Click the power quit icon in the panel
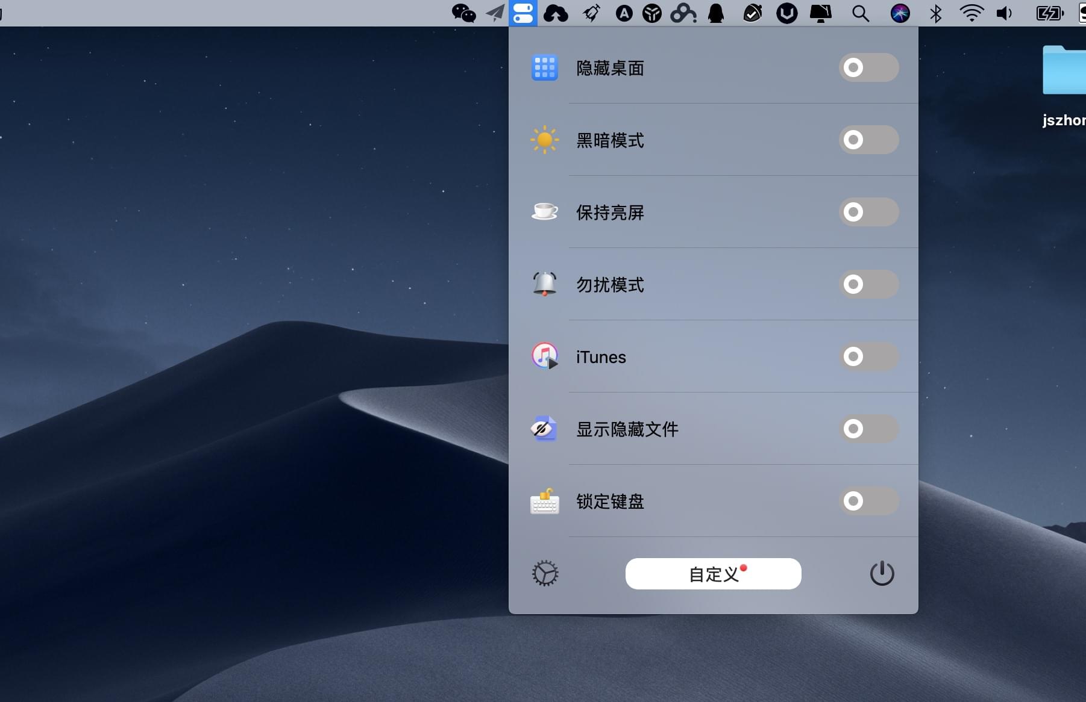The width and height of the screenshot is (1086, 702). point(882,573)
